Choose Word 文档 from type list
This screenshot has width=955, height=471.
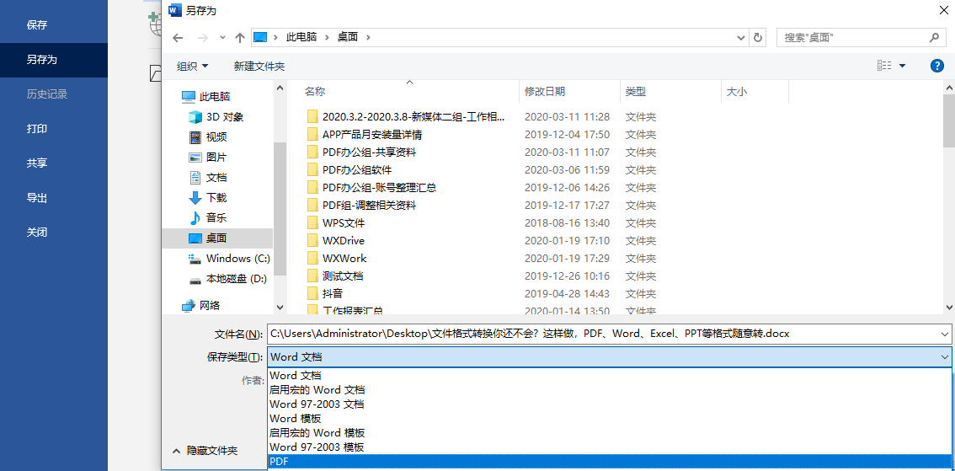point(608,375)
